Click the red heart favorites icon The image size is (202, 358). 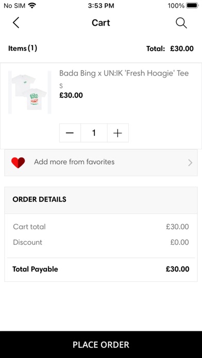click(x=18, y=163)
